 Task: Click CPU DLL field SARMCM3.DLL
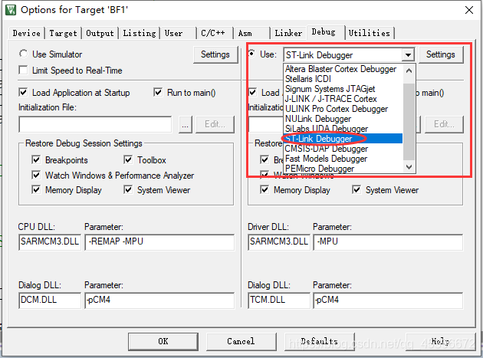click(50, 241)
